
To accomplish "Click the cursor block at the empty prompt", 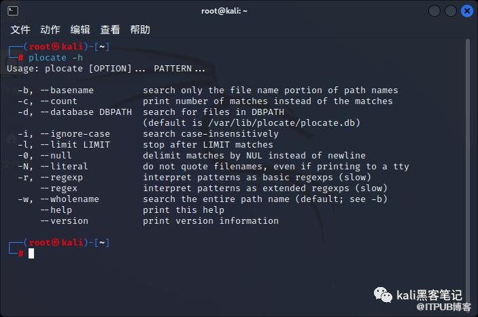I will pyautogui.click(x=31, y=254).
